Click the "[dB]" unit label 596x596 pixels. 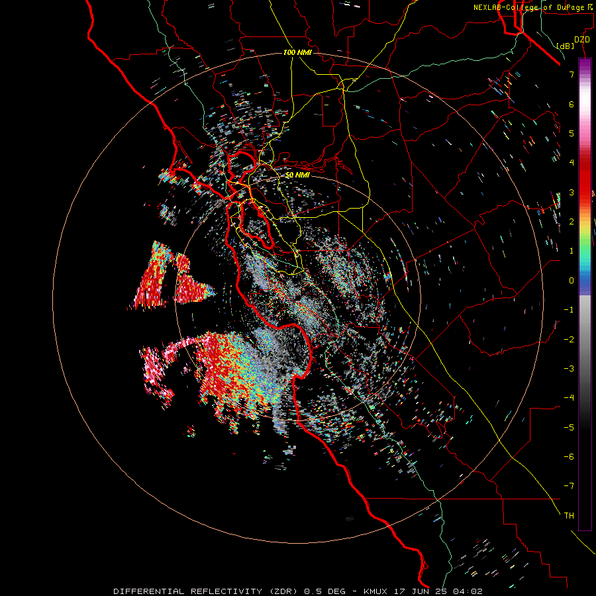click(x=566, y=46)
